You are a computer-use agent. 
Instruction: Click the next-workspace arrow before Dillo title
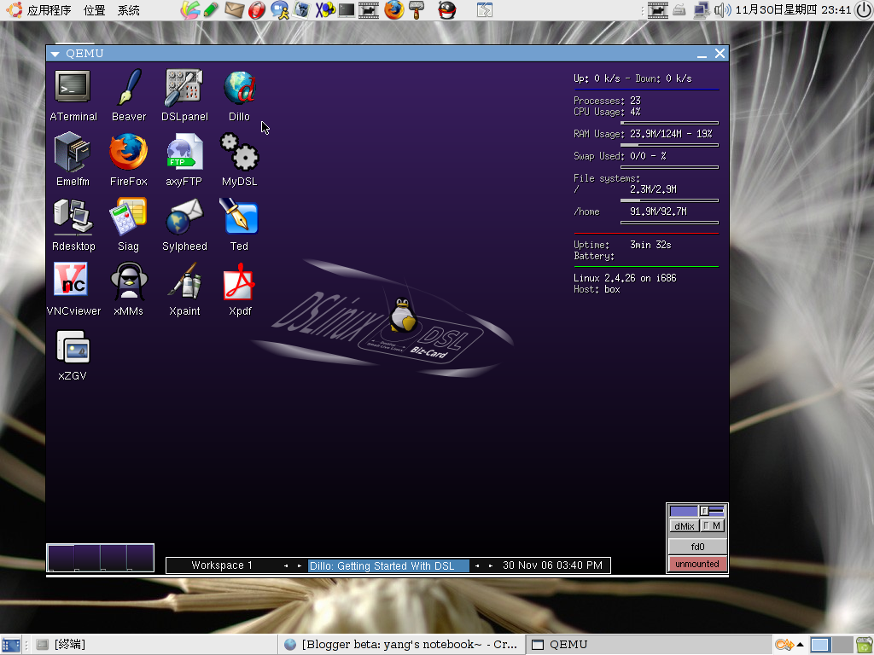click(x=300, y=566)
